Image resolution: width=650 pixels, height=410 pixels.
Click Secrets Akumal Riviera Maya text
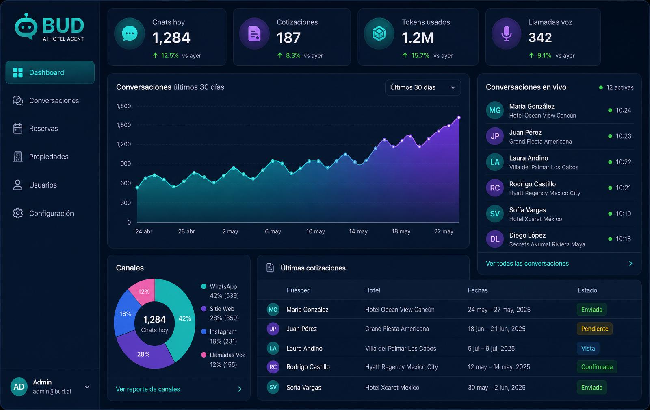pyautogui.click(x=547, y=244)
